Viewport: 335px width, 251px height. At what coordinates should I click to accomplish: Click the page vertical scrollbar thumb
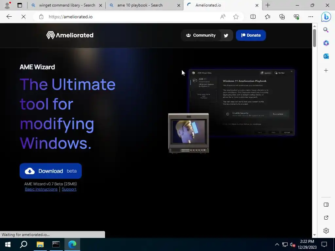click(314, 38)
